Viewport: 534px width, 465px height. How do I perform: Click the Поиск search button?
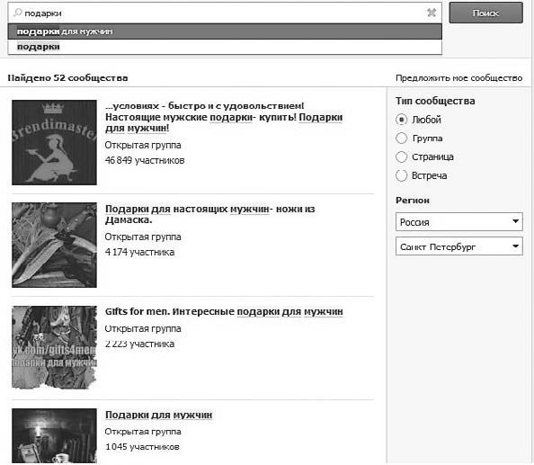pyautogui.click(x=485, y=13)
